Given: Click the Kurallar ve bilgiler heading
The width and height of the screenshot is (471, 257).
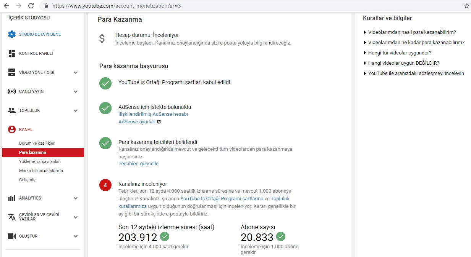Looking at the screenshot, I should (387, 18).
